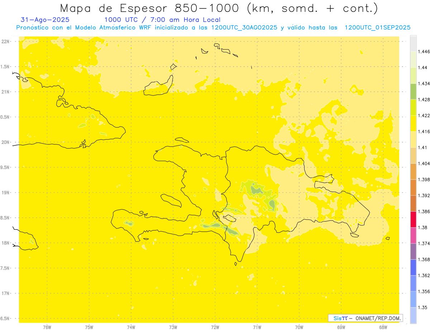This screenshot has height=332, width=430.
Task: Click the '74W' longitude label
Action: click(131, 327)
